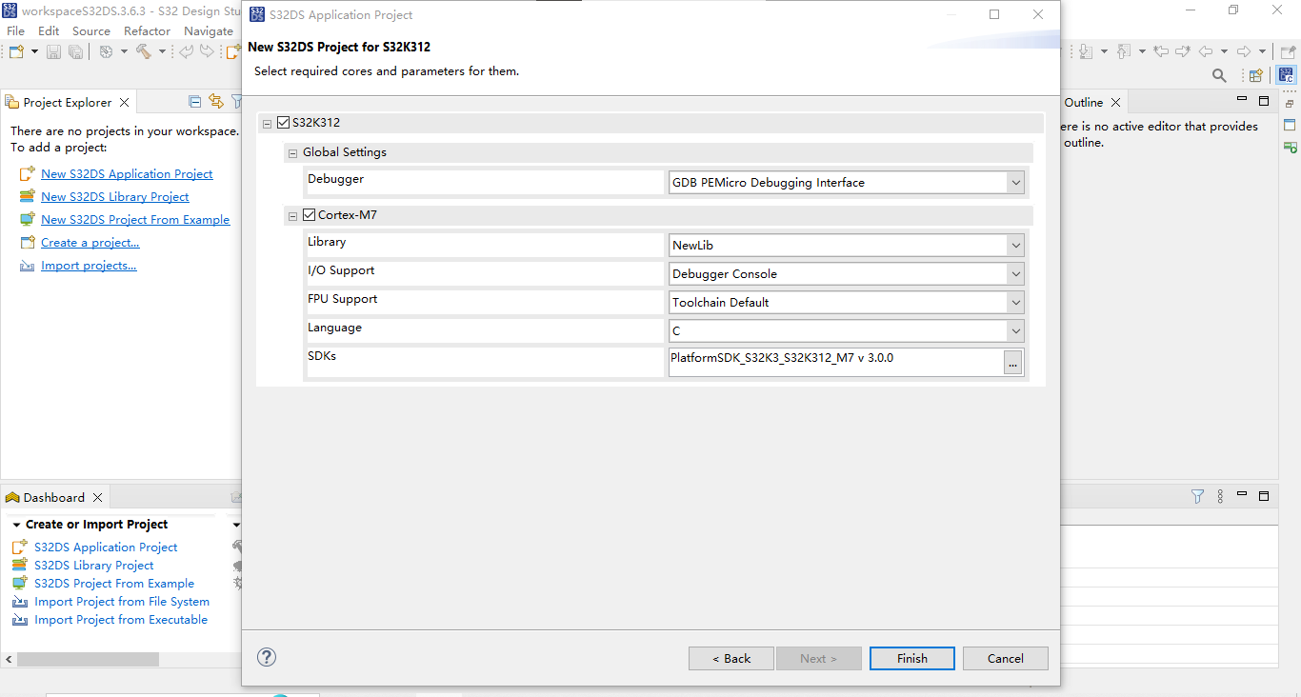Open the Refactor menu
Screen dimensions: 1301x697
[x=147, y=30]
